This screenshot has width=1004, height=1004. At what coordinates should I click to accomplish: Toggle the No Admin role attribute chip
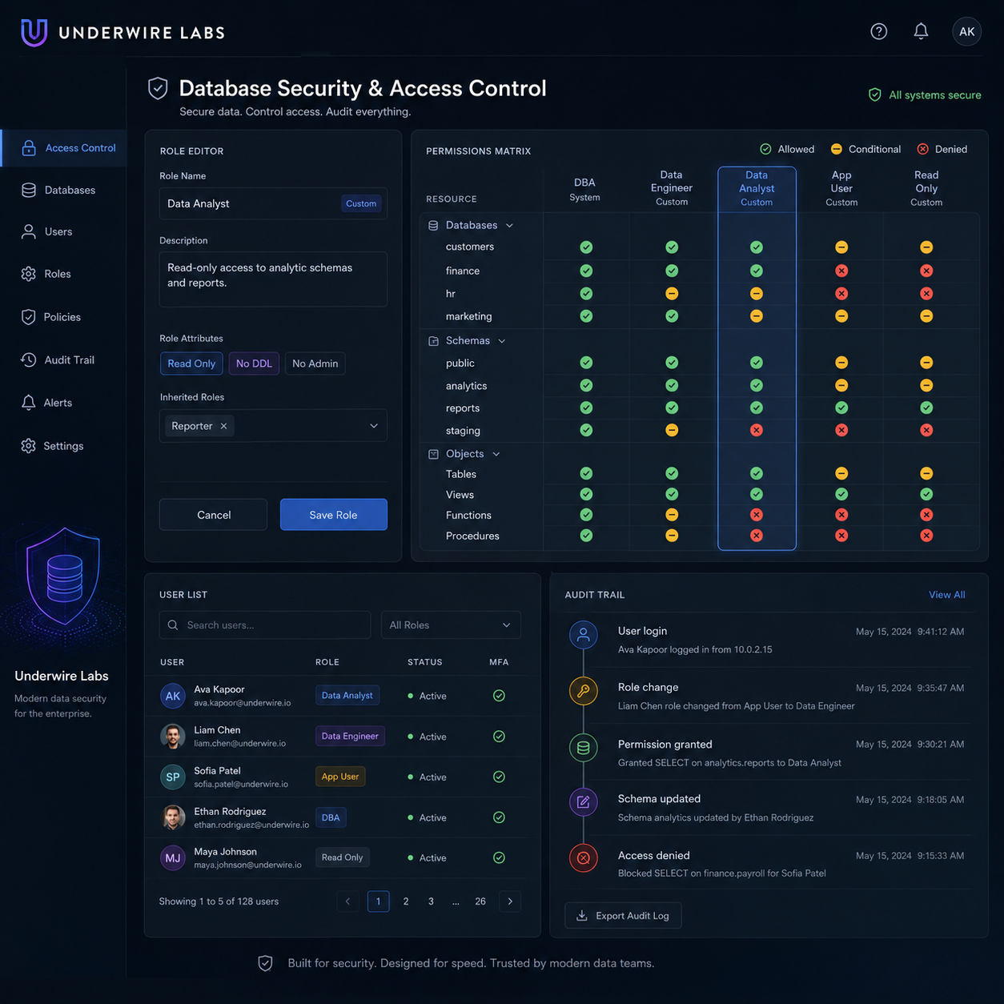[315, 363]
